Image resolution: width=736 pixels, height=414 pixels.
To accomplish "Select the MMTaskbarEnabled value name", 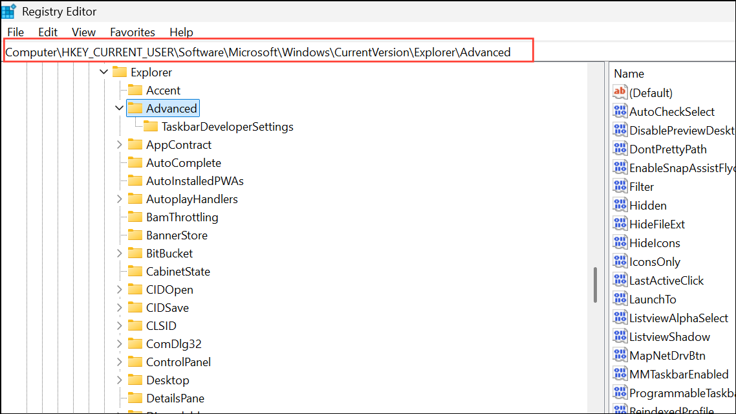I will tap(678, 375).
